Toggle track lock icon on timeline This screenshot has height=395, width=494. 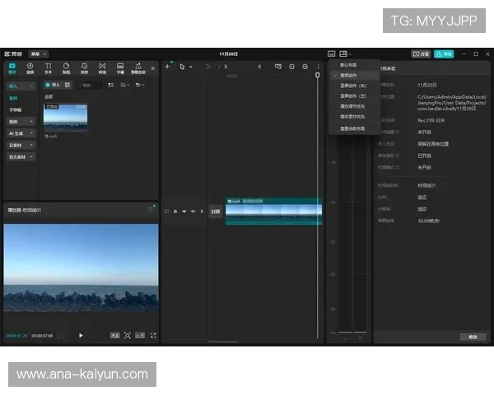click(x=174, y=211)
